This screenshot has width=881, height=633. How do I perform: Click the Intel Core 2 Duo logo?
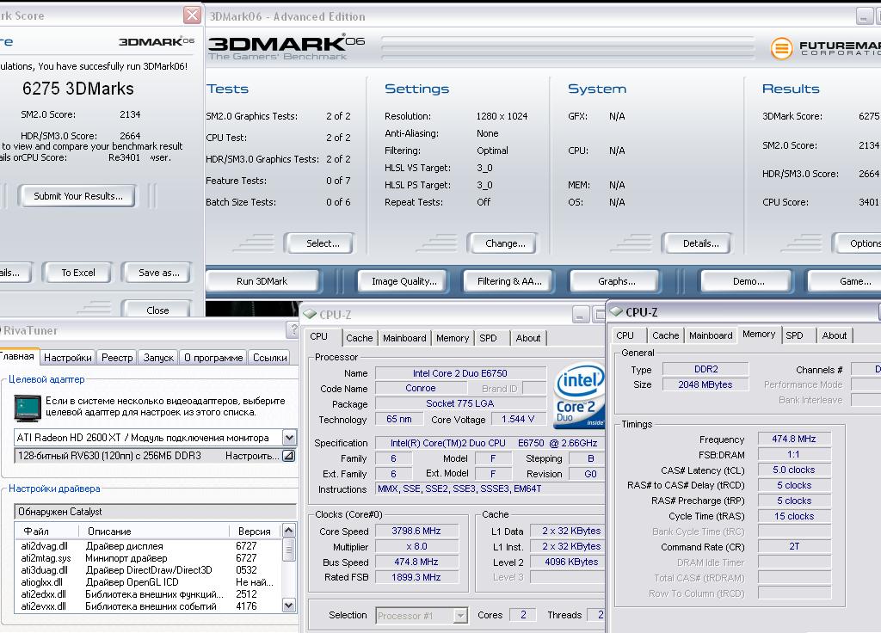pyautogui.click(x=580, y=396)
